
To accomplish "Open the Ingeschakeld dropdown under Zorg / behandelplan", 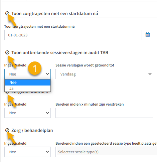I will click(x=27, y=152).
